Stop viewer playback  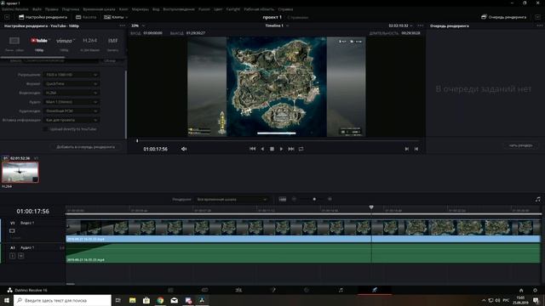click(272, 149)
